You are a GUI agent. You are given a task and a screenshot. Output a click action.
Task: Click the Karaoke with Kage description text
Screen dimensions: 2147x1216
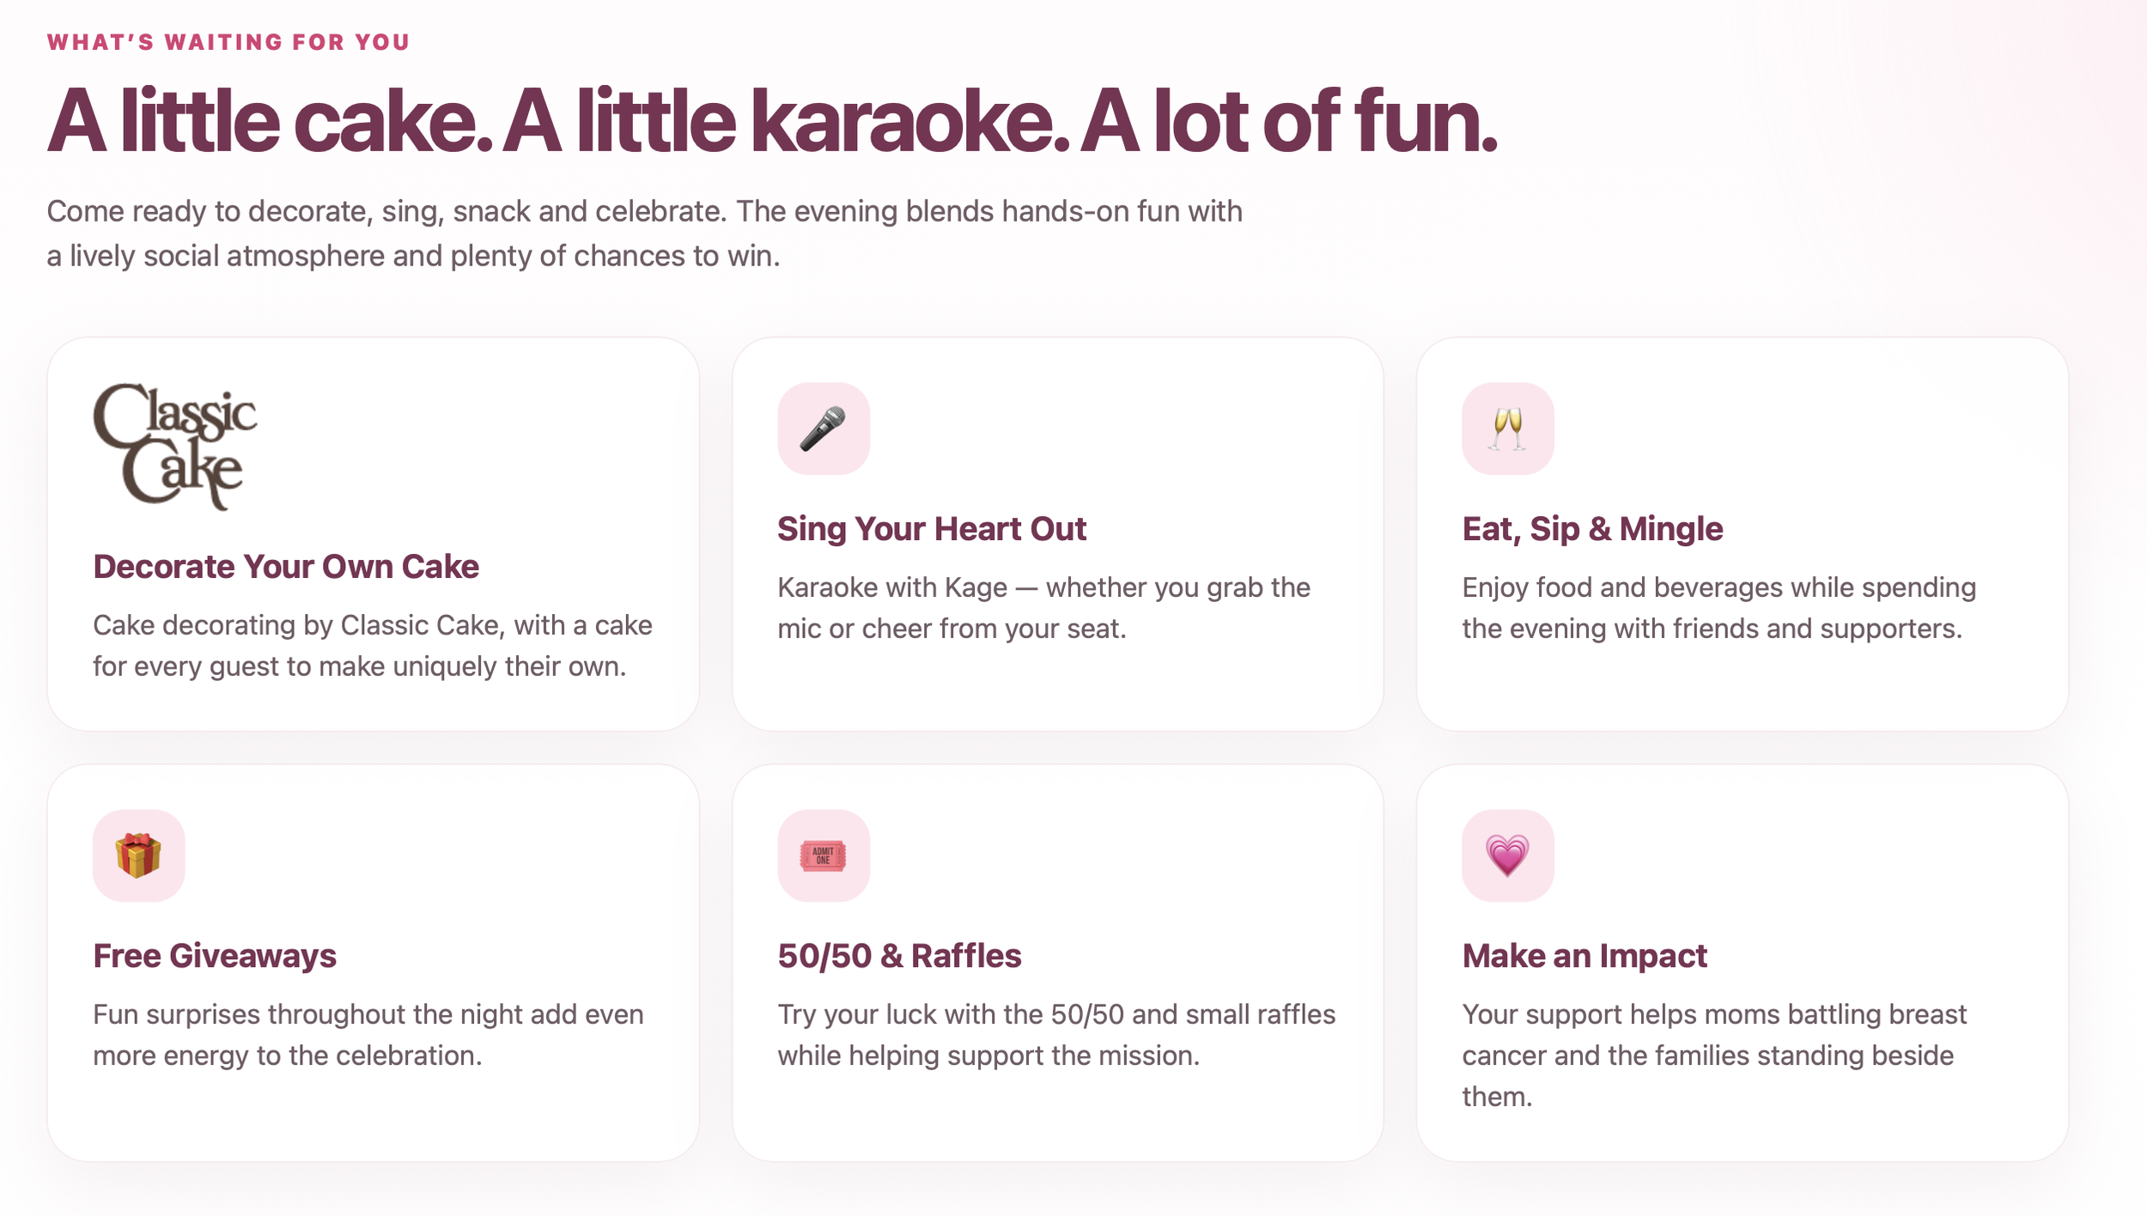point(1044,608)
